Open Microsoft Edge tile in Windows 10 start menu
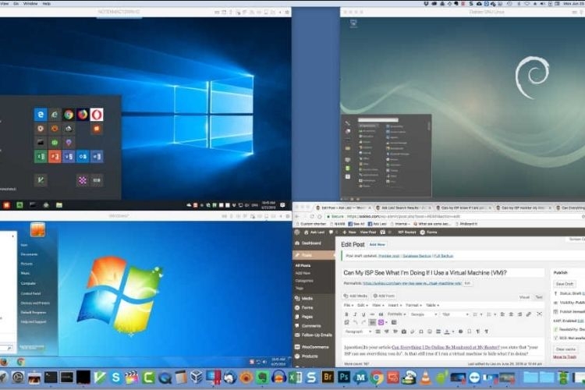Viewport: 585px width, 390px height. (x=41, y=114)
